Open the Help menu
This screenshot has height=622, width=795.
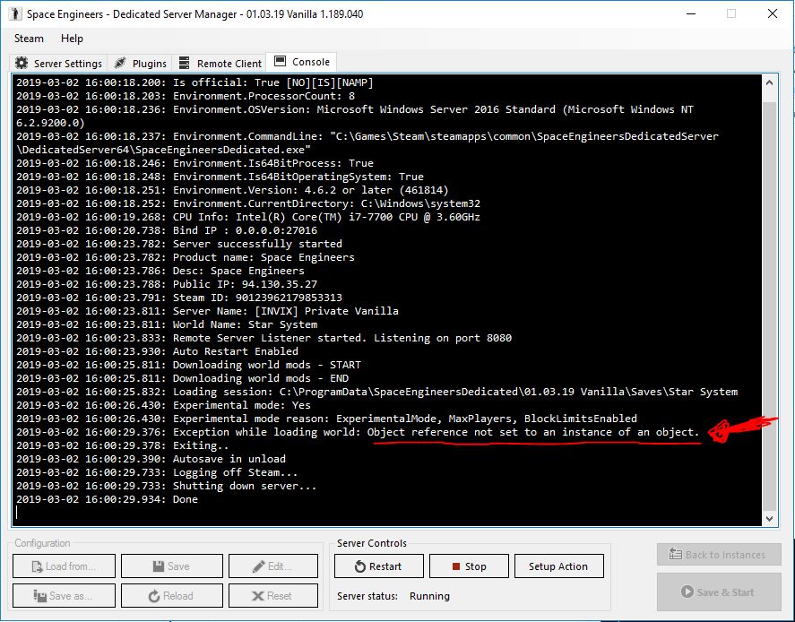pos(72,39)
